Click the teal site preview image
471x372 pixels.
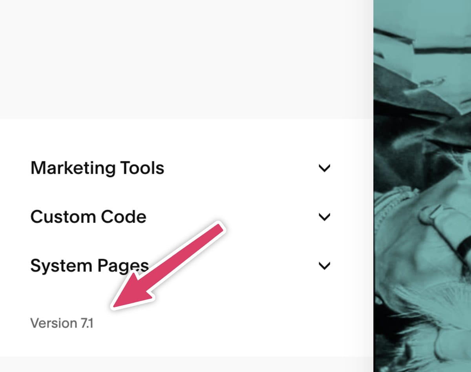tap(422, 186)
